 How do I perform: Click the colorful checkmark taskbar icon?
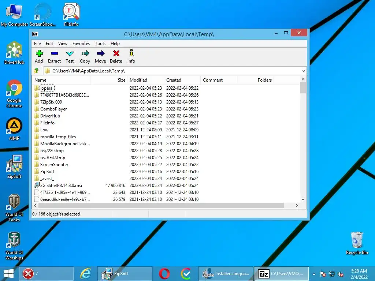186,274
